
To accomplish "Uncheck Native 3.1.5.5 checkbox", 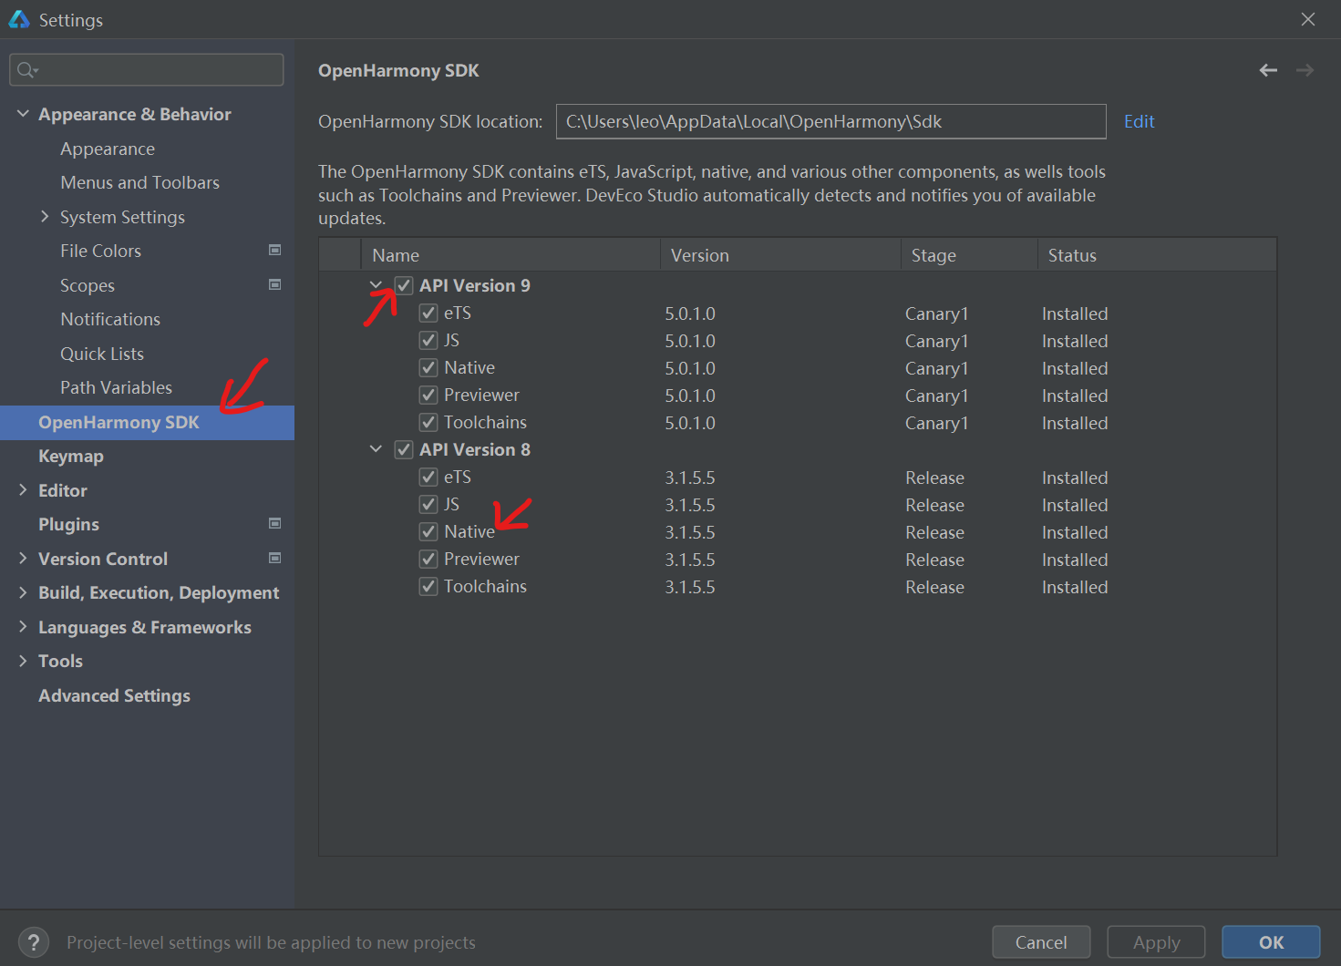I will [x=428, y=531].
